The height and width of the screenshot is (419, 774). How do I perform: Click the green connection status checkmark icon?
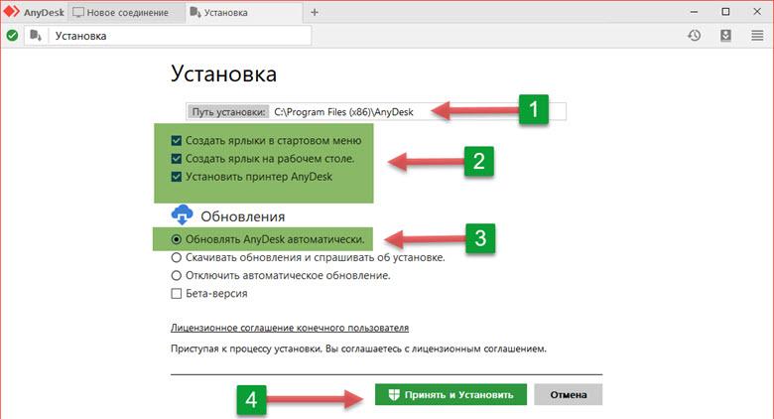point(12,36)
